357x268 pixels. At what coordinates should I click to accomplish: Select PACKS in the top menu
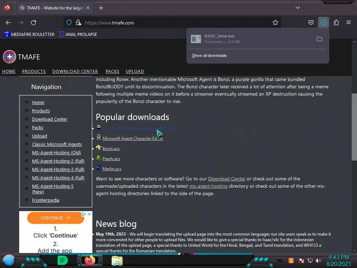pyautogui.click(x=113, y=71)
